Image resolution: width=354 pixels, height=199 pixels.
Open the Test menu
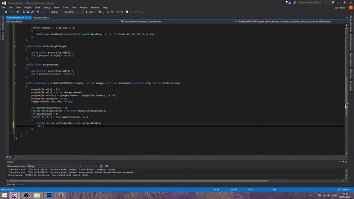point(74,7)
